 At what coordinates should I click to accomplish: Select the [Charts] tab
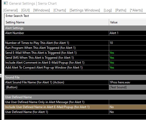coord(60,10)
